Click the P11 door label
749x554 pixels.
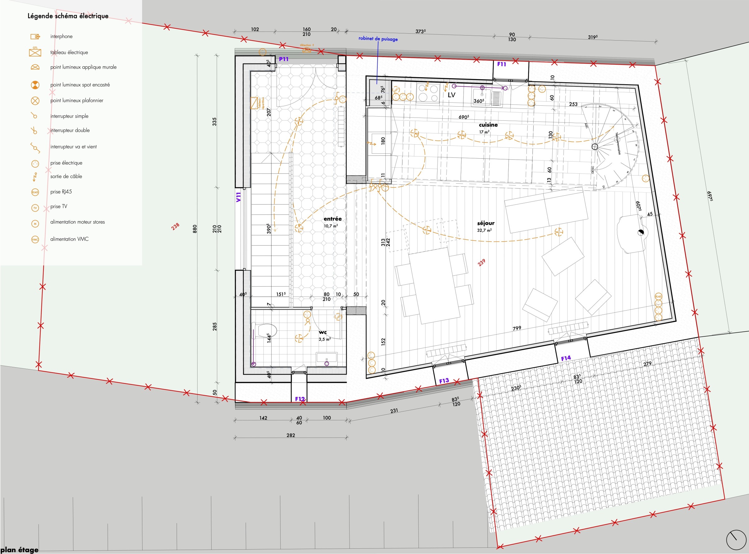284,59
